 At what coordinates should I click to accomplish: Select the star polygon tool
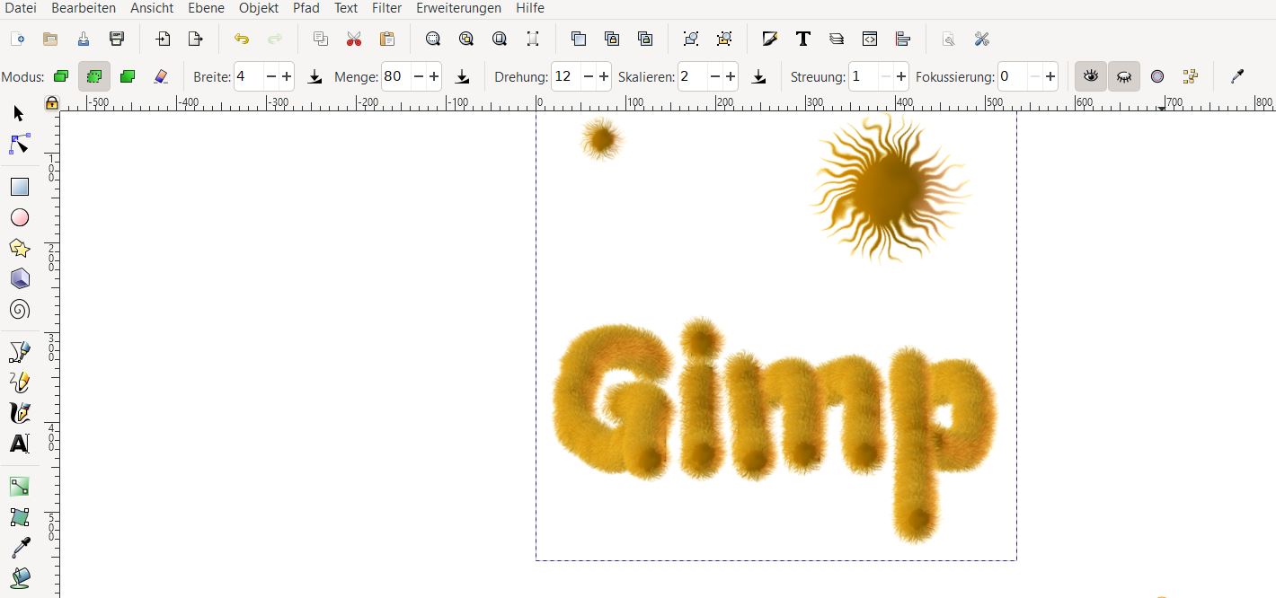[19, 248]
